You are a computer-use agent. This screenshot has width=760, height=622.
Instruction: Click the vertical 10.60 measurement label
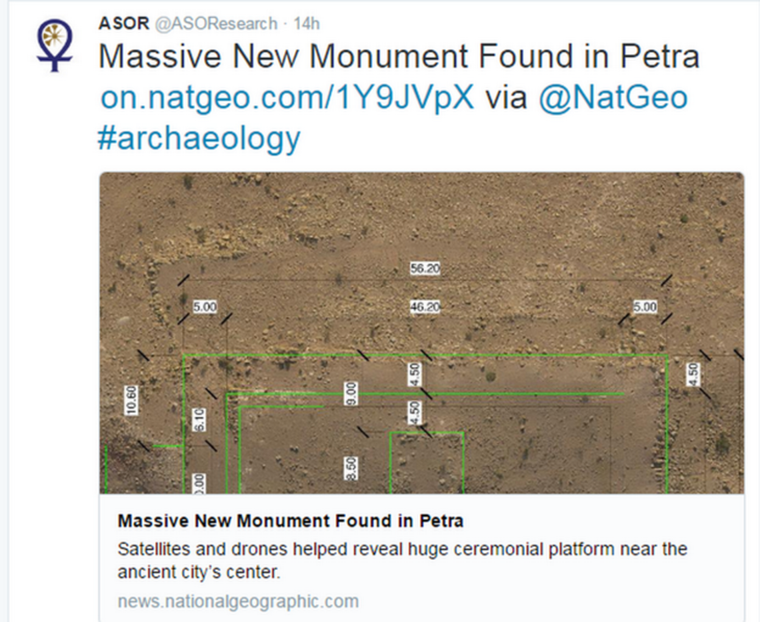click(131, 400)
